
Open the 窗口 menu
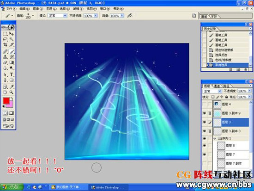(x=105, y=9)
